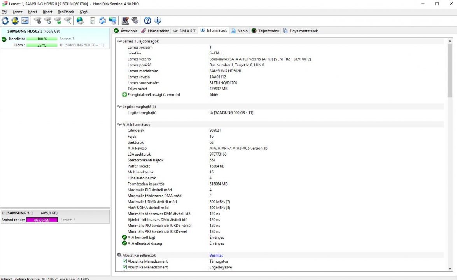Click the document report toolbar icon

[x=93, y=20]
